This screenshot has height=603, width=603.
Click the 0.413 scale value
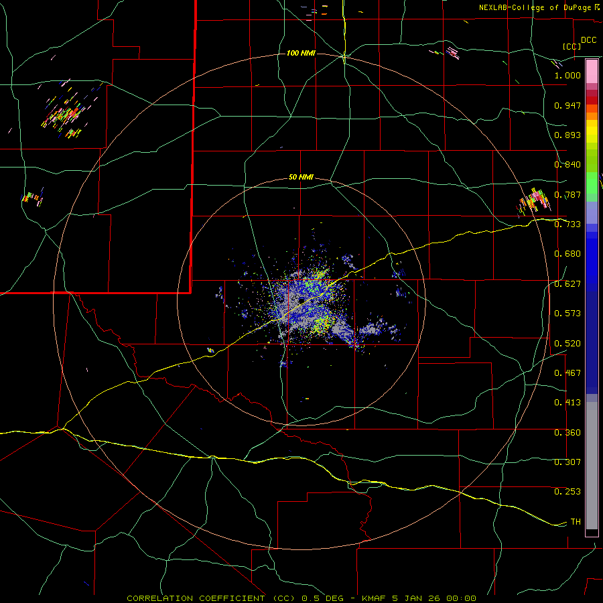tap(567, 403)
